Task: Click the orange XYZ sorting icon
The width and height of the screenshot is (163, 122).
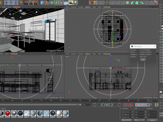Action: pyautogui.click(x=95, y=2)
